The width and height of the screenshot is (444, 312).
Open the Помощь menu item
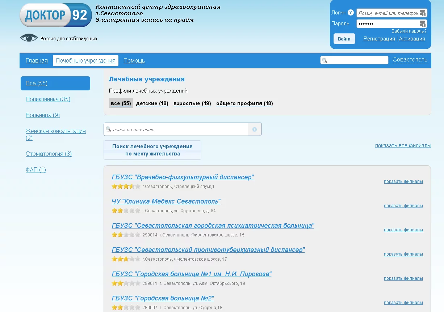click(x=134, y=61)
